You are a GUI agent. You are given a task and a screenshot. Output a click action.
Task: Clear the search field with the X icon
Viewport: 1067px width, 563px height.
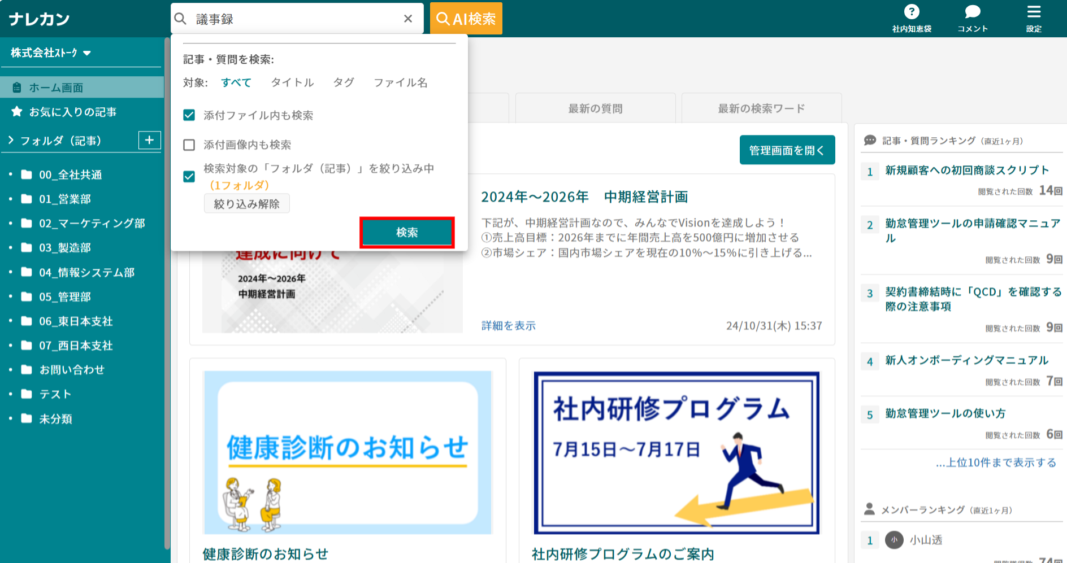(408, 18)
